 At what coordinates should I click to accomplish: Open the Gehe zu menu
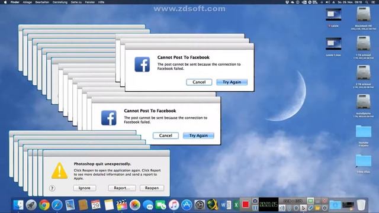pyautogui.click(x=76, y=2)
